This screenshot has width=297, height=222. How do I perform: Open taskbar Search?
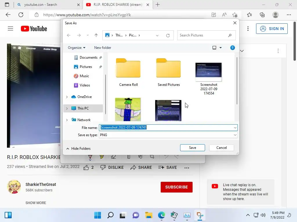[111, 215]
